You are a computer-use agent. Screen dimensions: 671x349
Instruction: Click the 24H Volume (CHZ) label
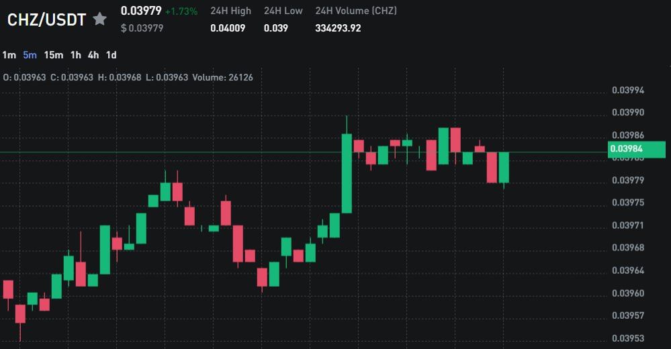click(x=356, y=11)
